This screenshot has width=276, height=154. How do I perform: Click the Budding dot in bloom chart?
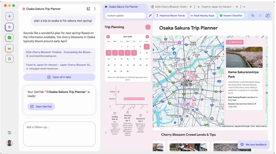coord(119,92)
